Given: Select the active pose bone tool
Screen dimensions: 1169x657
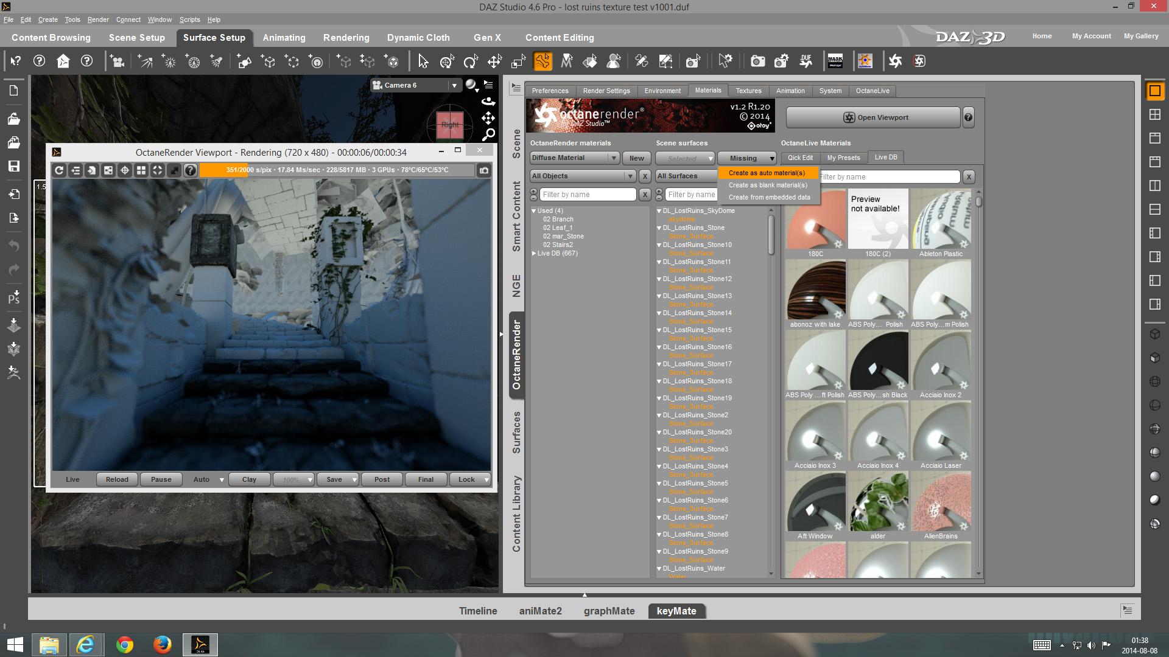Looking at the screenshot, I should coord(542,61).
